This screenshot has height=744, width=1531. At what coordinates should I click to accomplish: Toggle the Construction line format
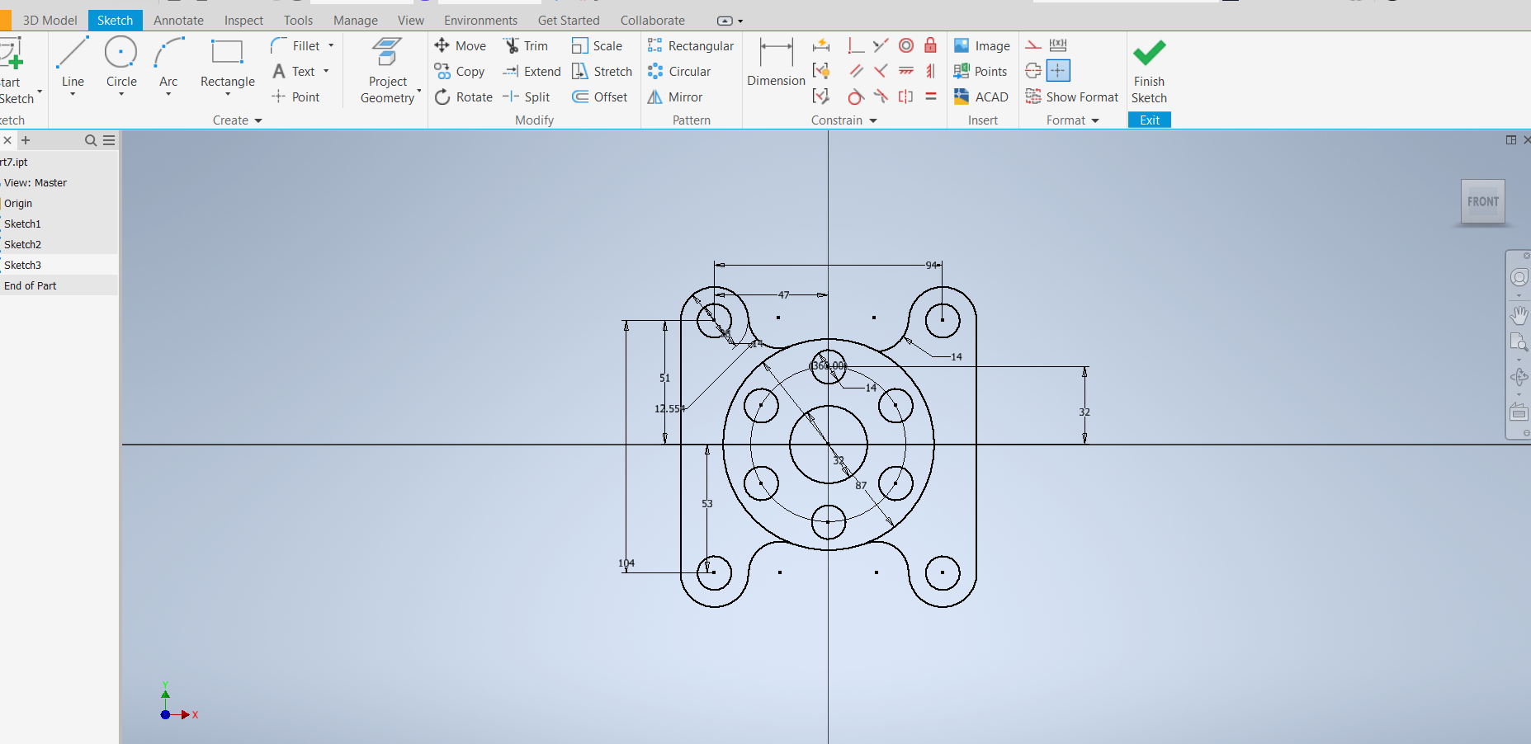pos(1033,45)
